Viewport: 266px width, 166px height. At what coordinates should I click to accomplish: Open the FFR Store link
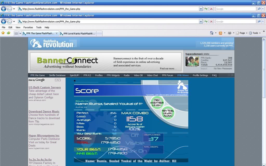pyautogui.click(x=183, y=75)
